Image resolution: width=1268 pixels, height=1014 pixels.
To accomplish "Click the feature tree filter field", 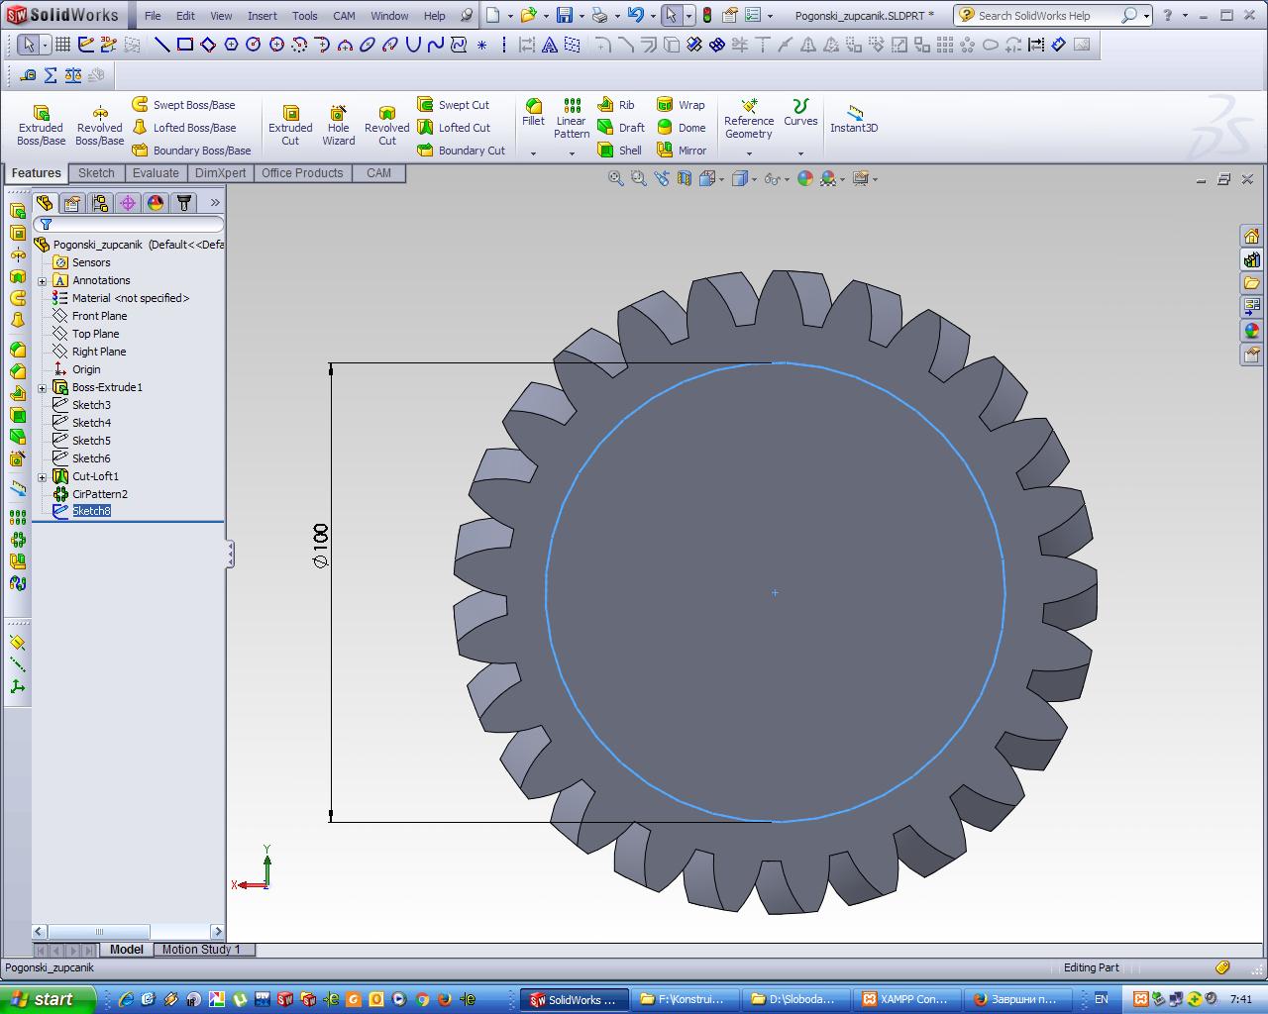I will pyautogui.click(x=129, y=225).
